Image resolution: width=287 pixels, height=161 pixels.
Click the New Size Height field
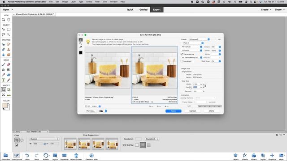(x=196, y=87)
